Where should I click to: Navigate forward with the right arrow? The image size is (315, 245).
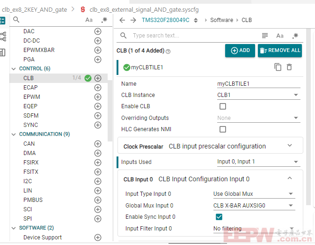point(133,20)
